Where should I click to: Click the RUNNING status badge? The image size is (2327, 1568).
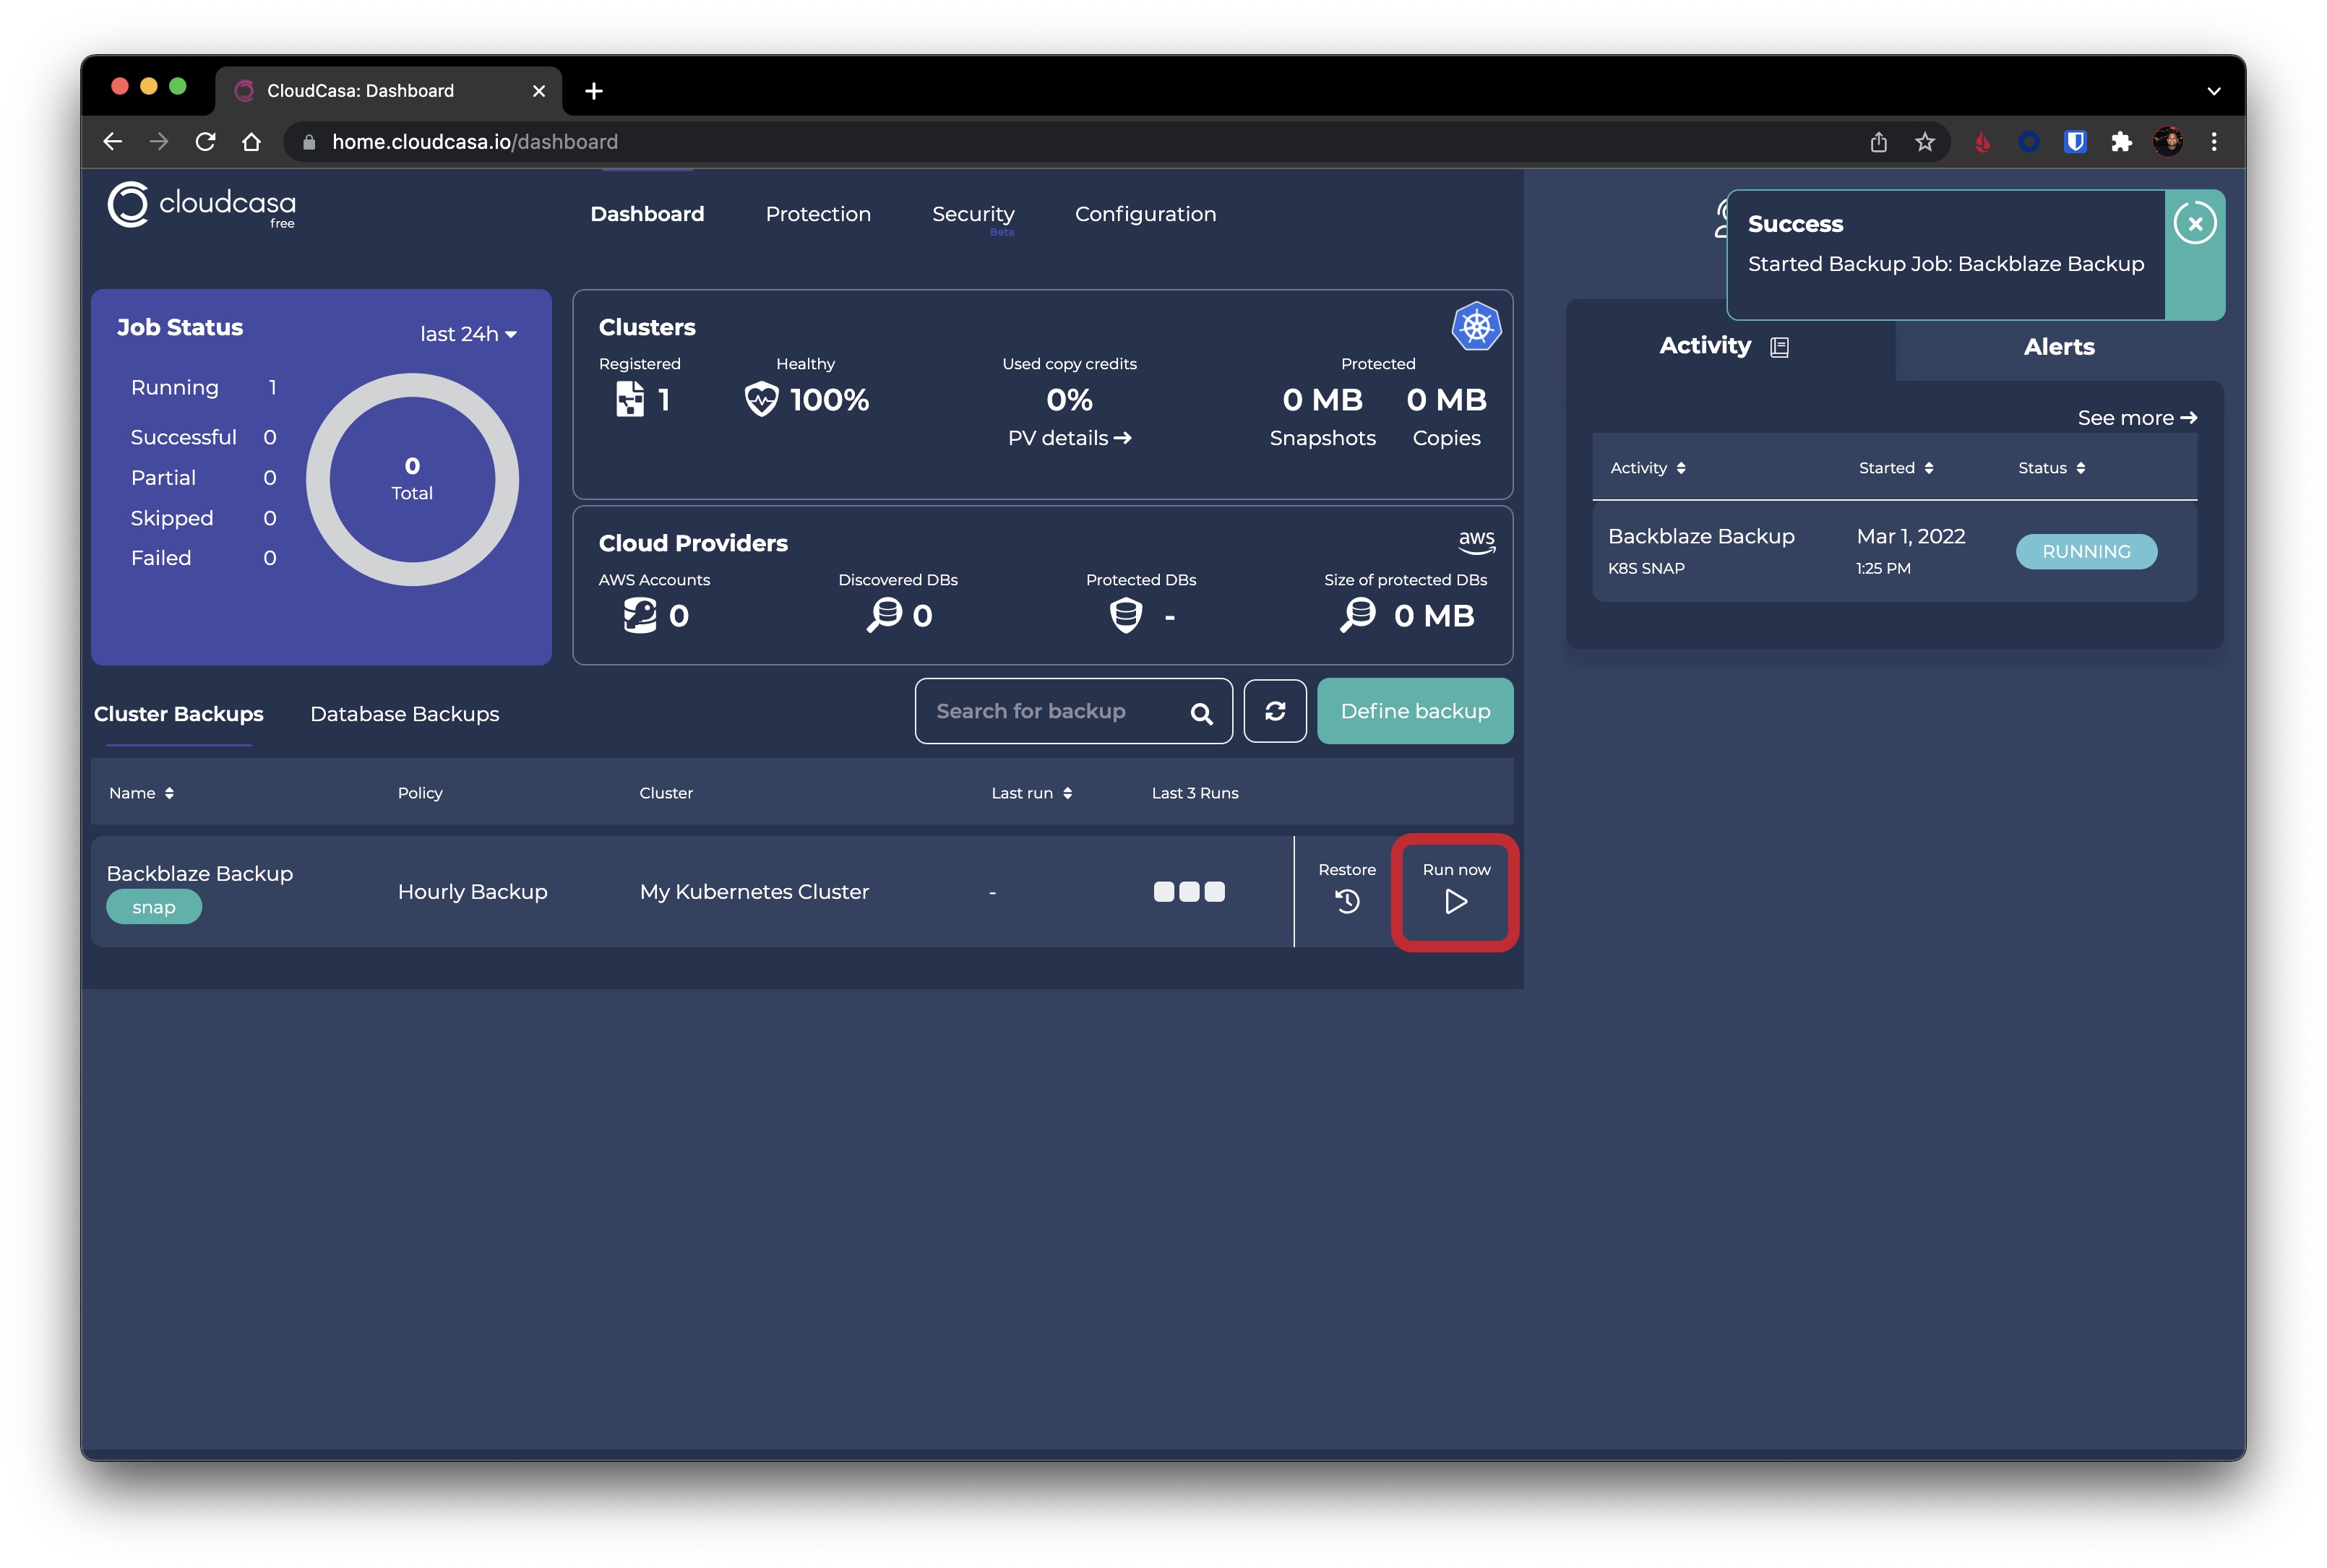click(2085, 551)
